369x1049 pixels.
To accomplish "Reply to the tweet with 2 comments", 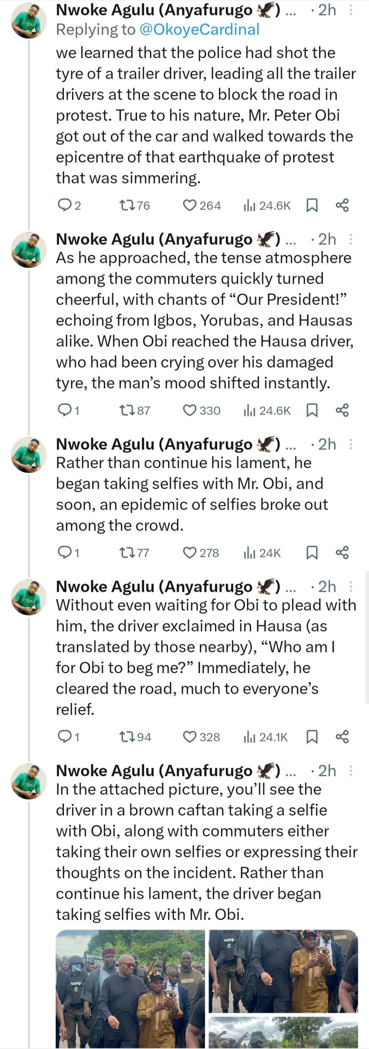I will [64, 206].
